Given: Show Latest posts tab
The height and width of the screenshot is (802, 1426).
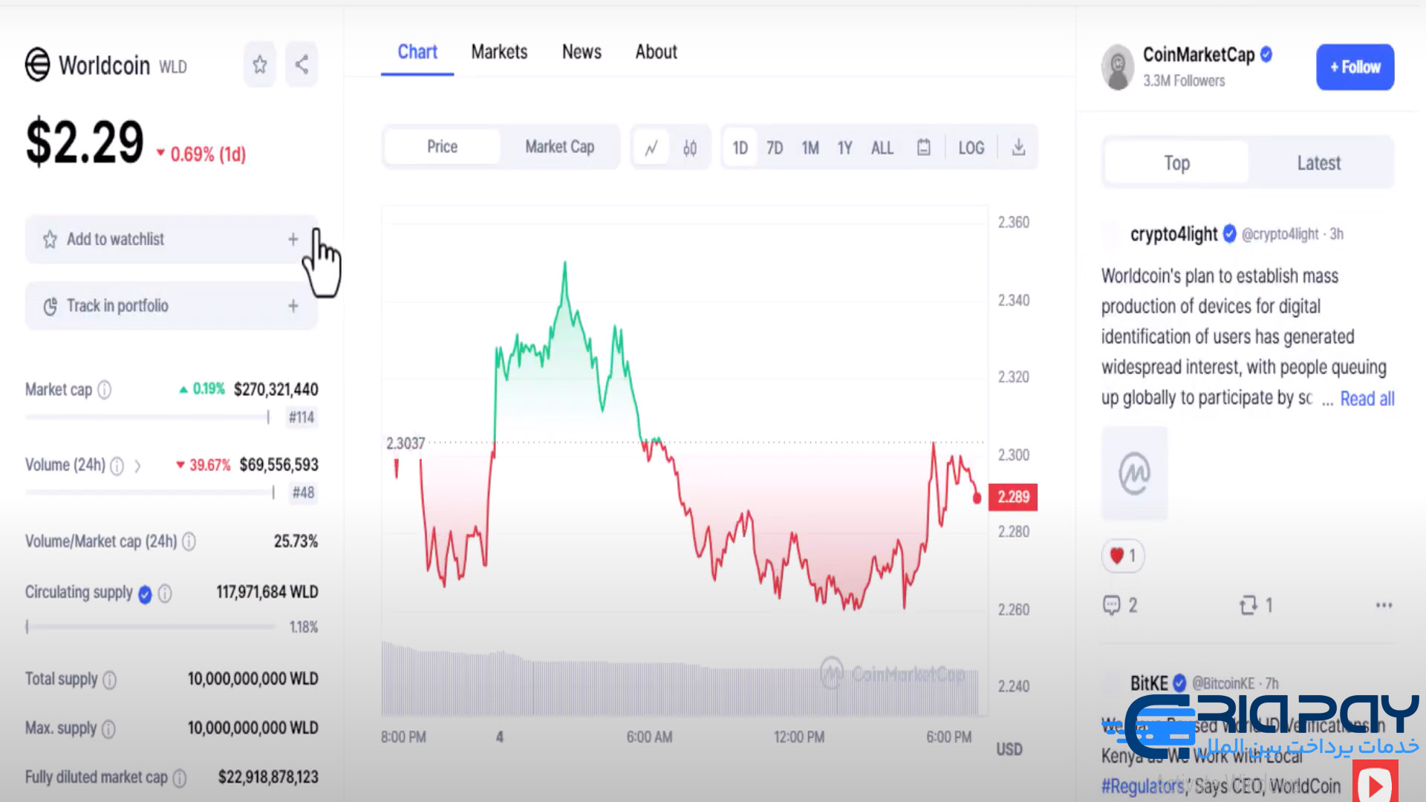Looking at the screenshot, I should tap(1319, 163).
